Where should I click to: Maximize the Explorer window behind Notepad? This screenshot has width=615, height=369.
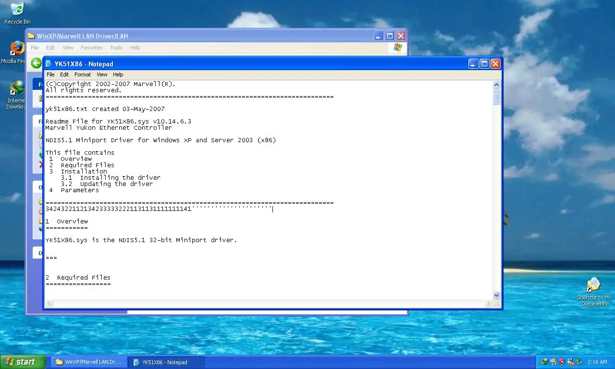point(390,36)
